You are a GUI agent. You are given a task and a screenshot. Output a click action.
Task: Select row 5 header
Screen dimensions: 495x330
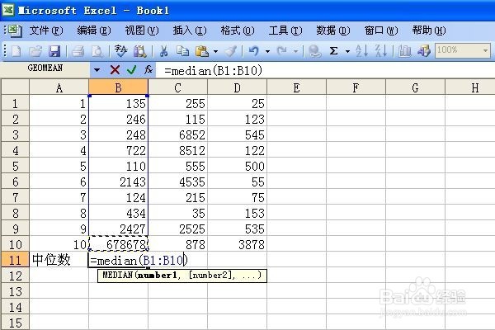click(x=15, y=166)
